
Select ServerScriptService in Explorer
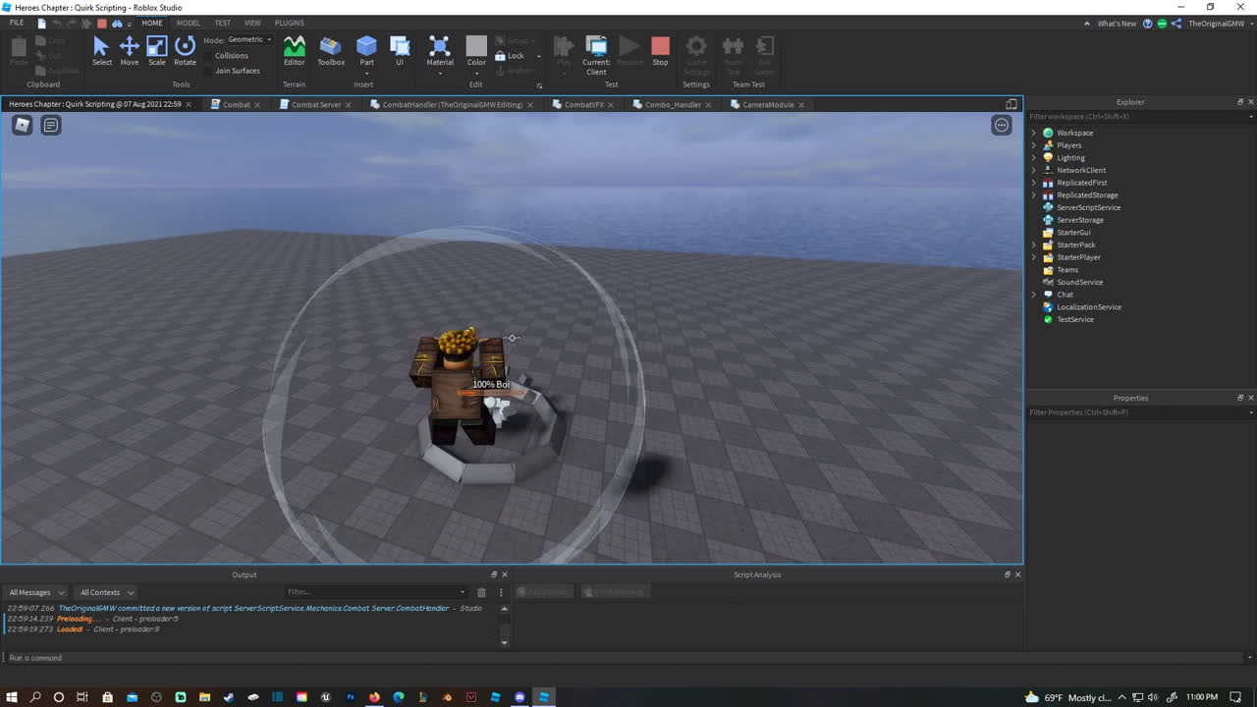pos(1088,207)
